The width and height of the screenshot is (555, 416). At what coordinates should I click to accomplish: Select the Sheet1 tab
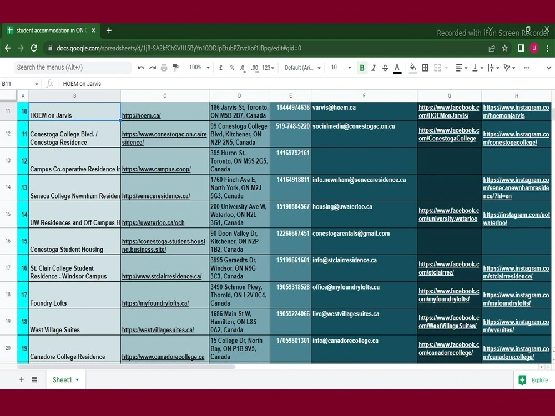(66, 379)
